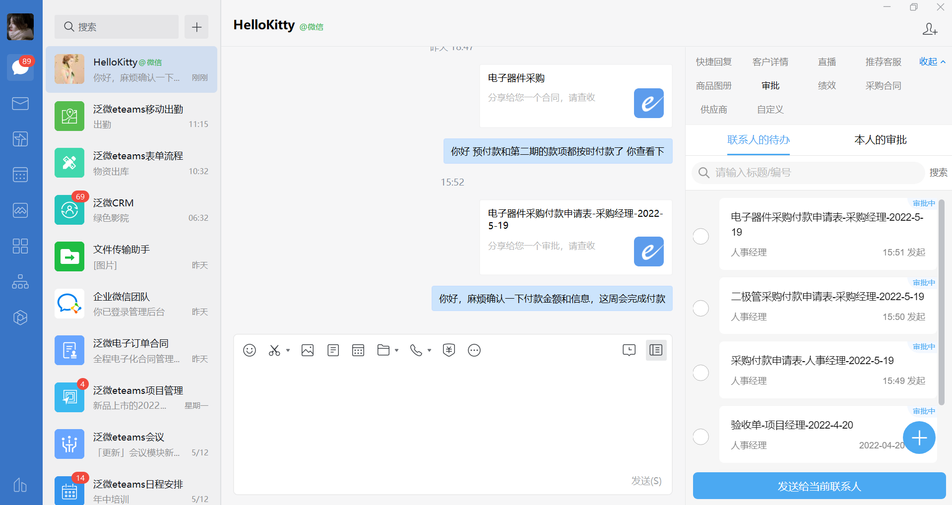The image size is (952, 505).
Task: Start a call with the phone icon
Action: (x=416, y=350)
